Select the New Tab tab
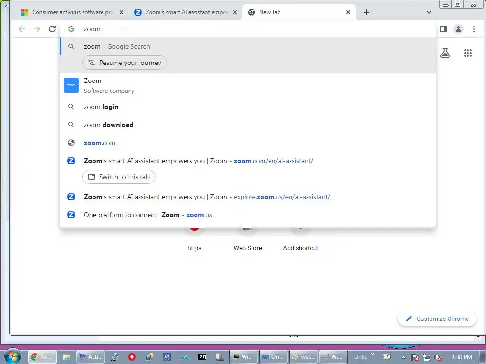The width and height of the screenshot is (486, 364). [x=299, y=12]
